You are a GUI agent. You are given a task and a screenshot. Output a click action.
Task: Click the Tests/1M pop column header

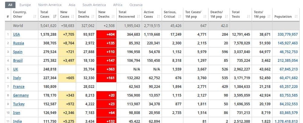(x=259, y=14)
